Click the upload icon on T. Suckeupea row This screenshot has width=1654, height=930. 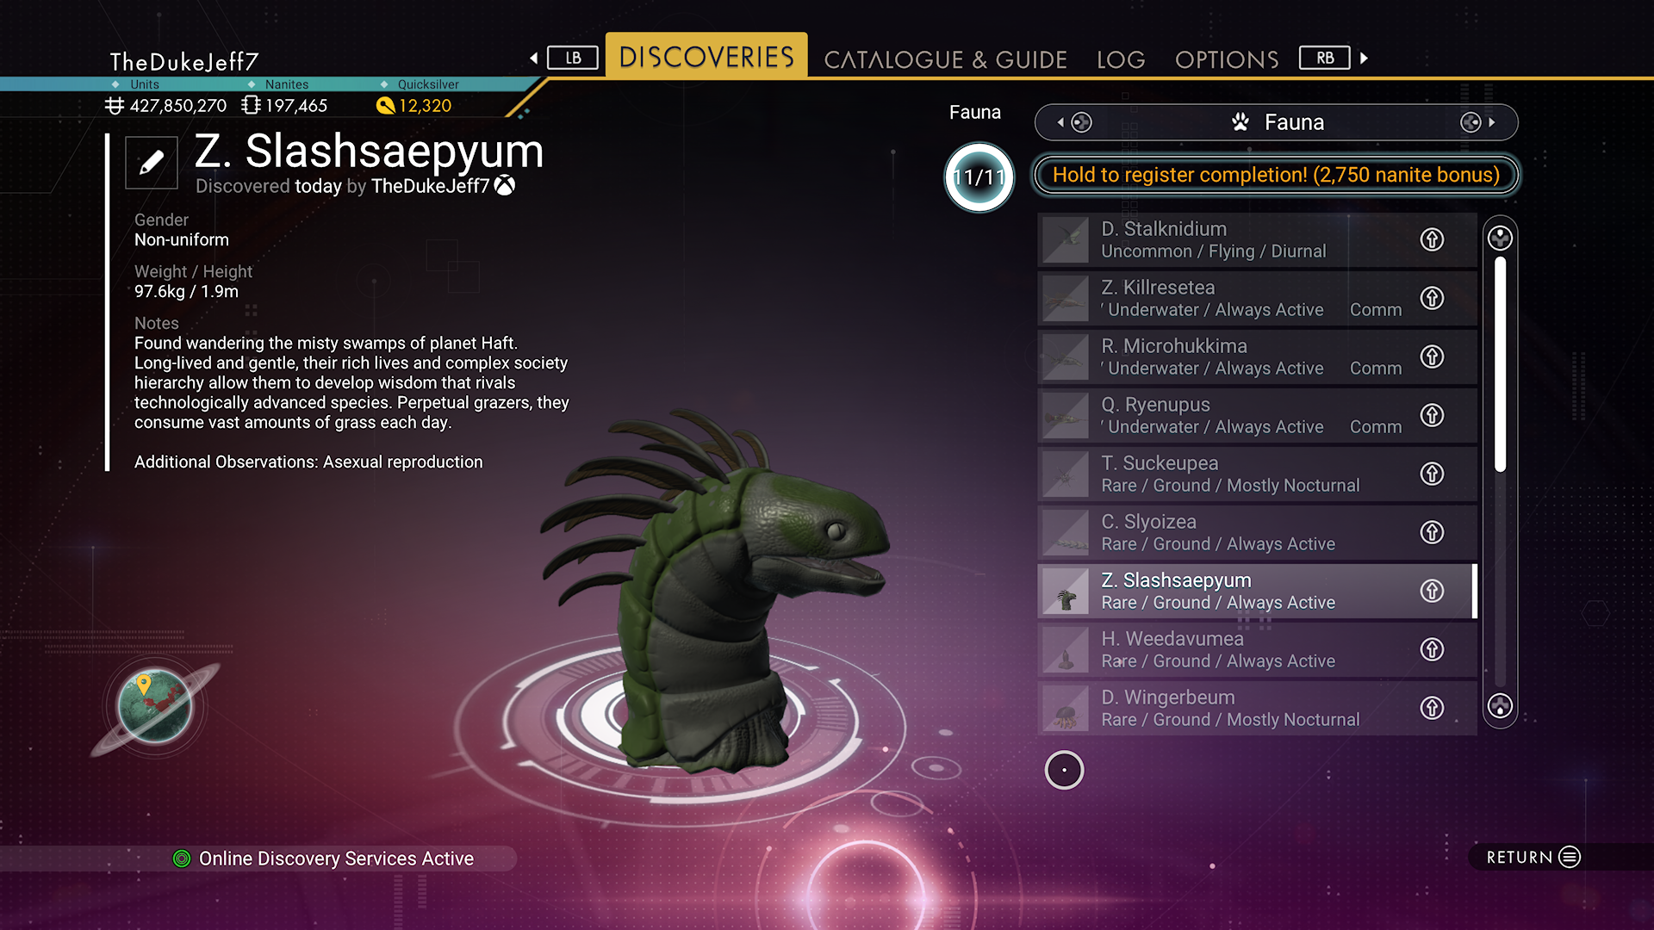pos(1432,474)
